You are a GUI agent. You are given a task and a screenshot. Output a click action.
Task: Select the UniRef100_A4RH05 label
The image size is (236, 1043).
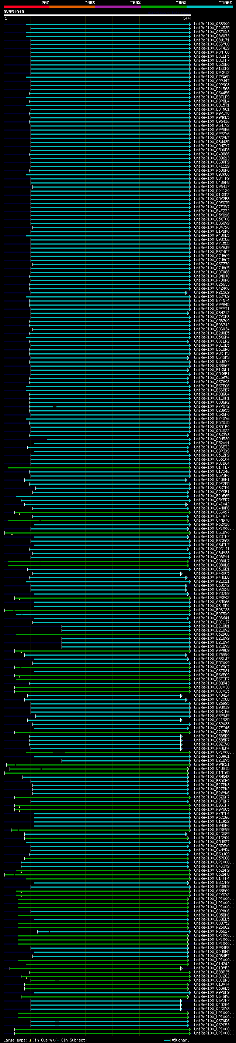coord(212,573)
